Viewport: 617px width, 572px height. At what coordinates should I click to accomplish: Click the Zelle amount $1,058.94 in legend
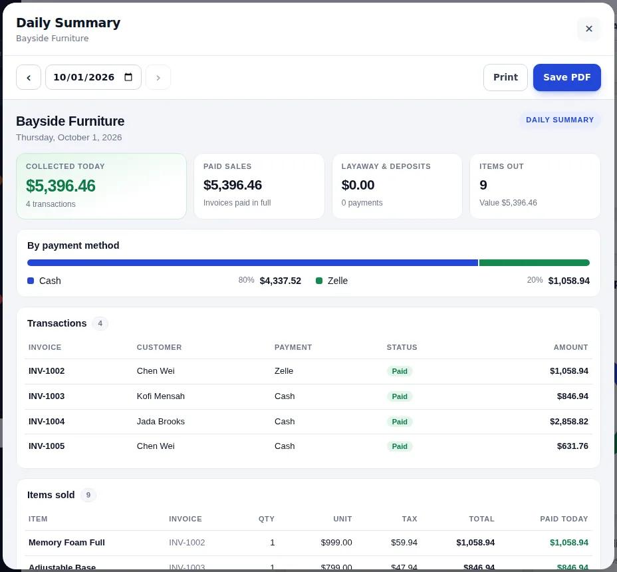click(x=568, y=281)
